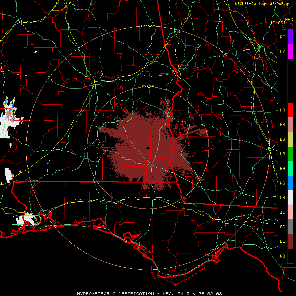
Task: Click the HHC product code text
Action: pos(289,20)
